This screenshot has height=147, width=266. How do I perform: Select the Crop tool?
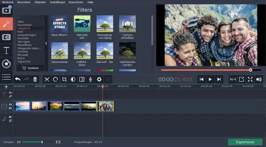(x=64, y=79)
